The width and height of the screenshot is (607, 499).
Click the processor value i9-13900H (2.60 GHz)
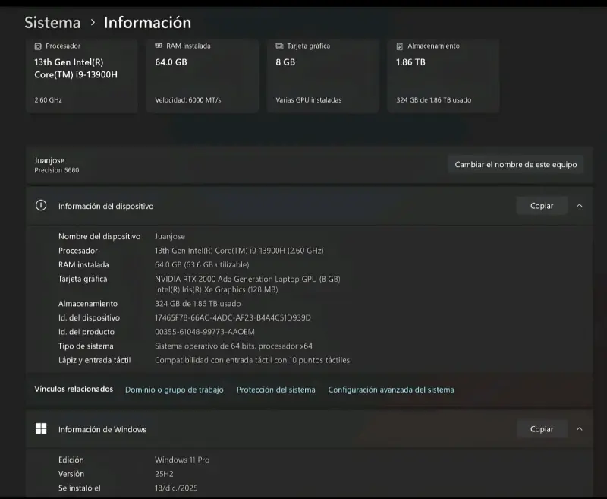(239, 251)
